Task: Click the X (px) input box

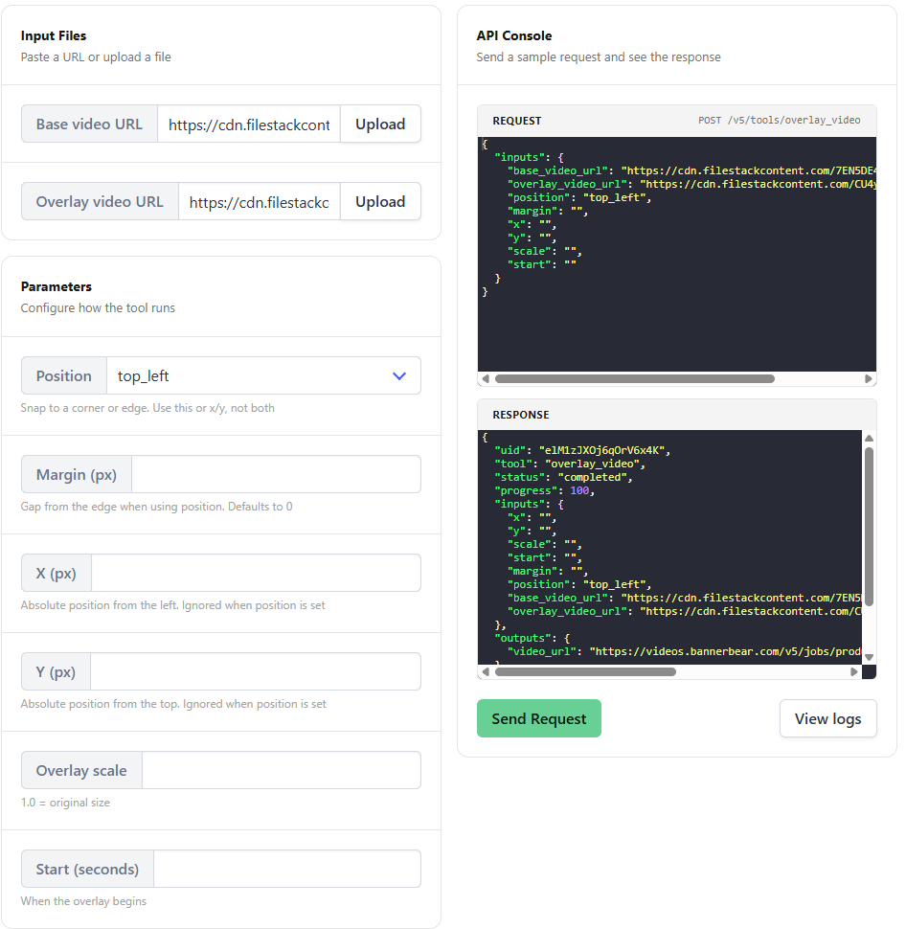Action: coord(256,573)
